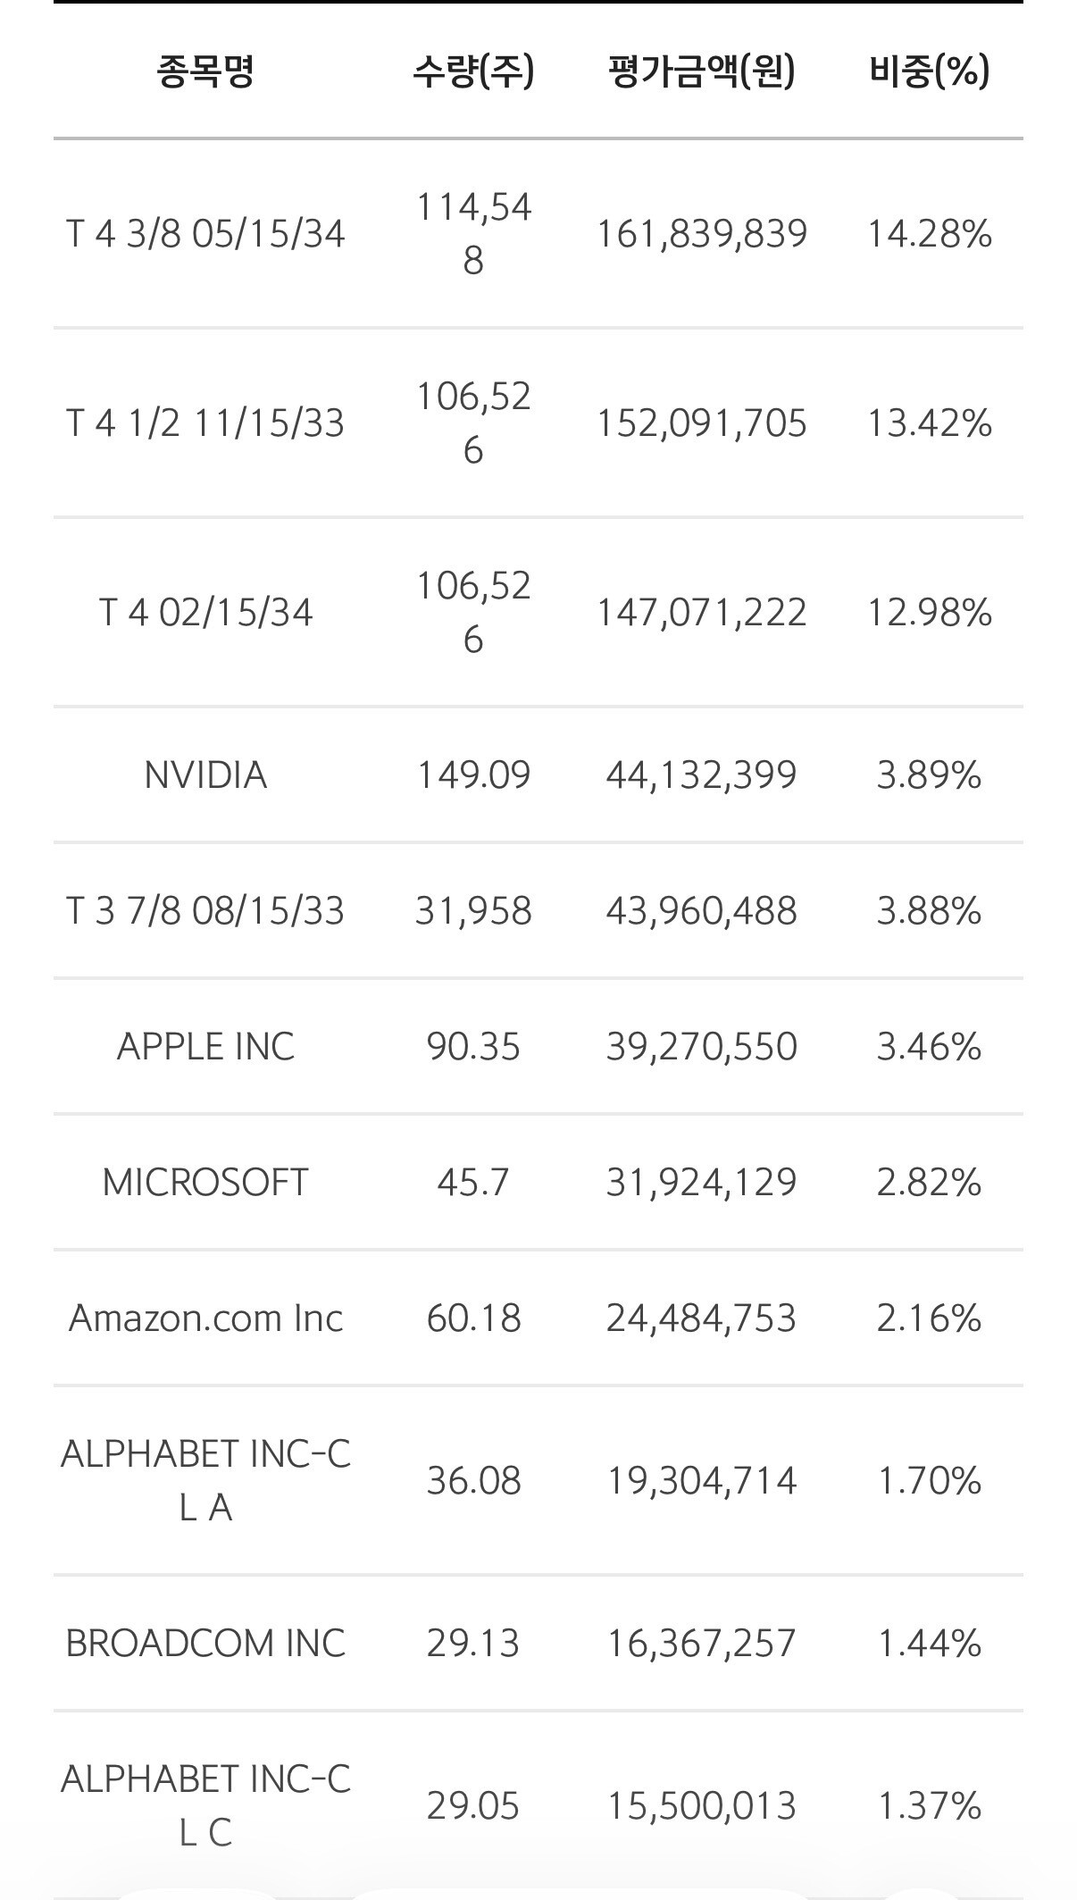Screen dimensions: 1077x1900
Task: Click the NVIDIA valuation 44,132,399
Action: pos(701,775)
